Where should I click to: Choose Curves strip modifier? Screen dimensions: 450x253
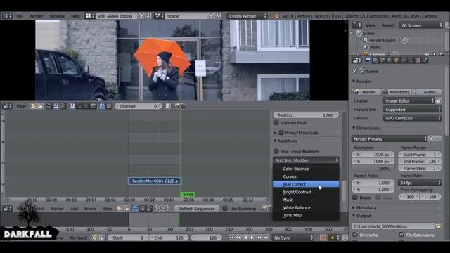(306, 176)
